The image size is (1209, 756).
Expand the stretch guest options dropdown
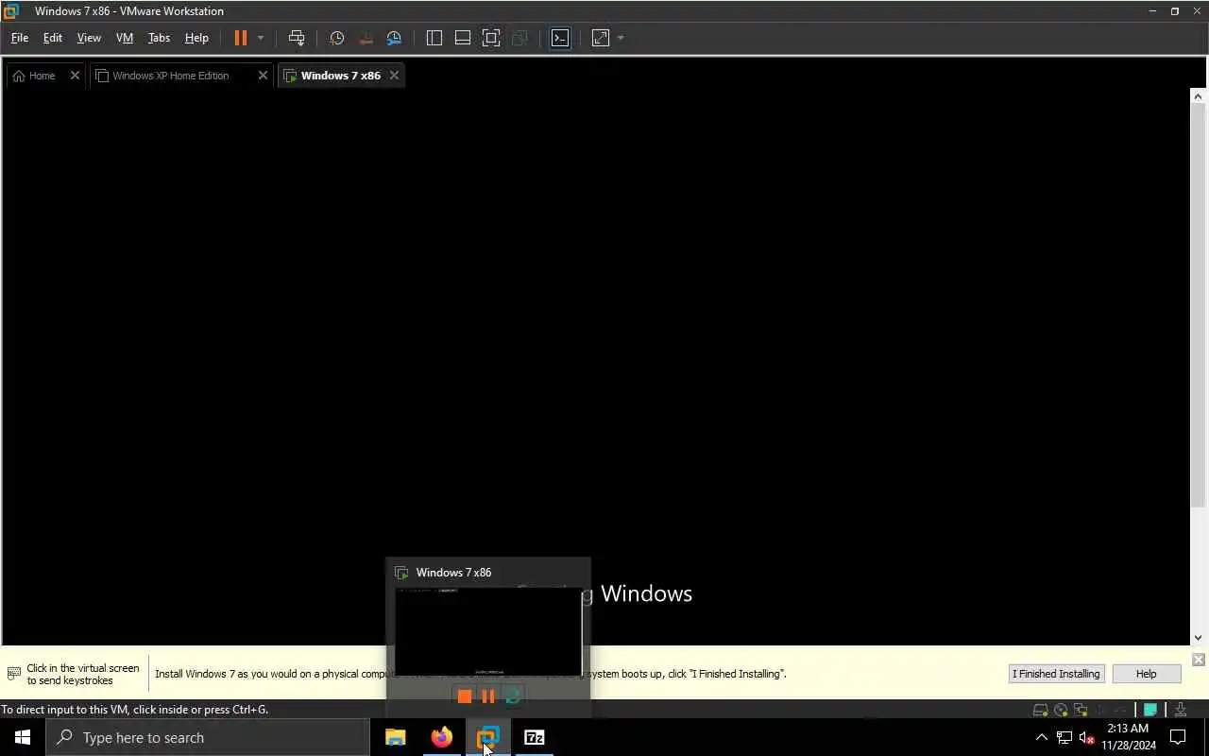coord(621,38)
